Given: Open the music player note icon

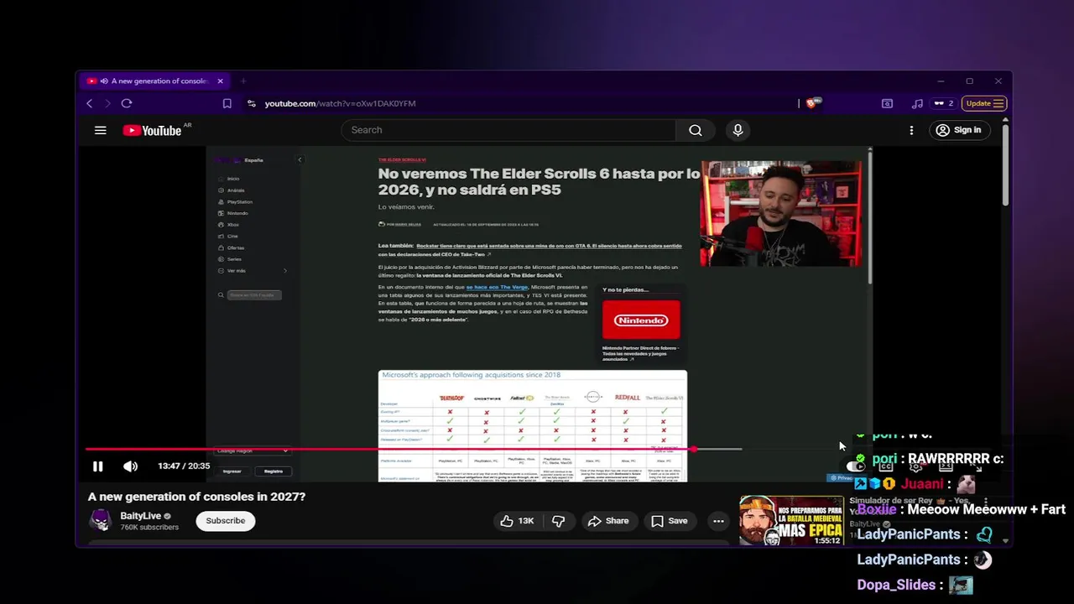Looking at the screenshot, I should pos(917,103).
